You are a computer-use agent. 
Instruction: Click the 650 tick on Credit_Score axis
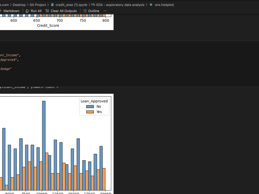pyautogui.click(x=37, y=20)
